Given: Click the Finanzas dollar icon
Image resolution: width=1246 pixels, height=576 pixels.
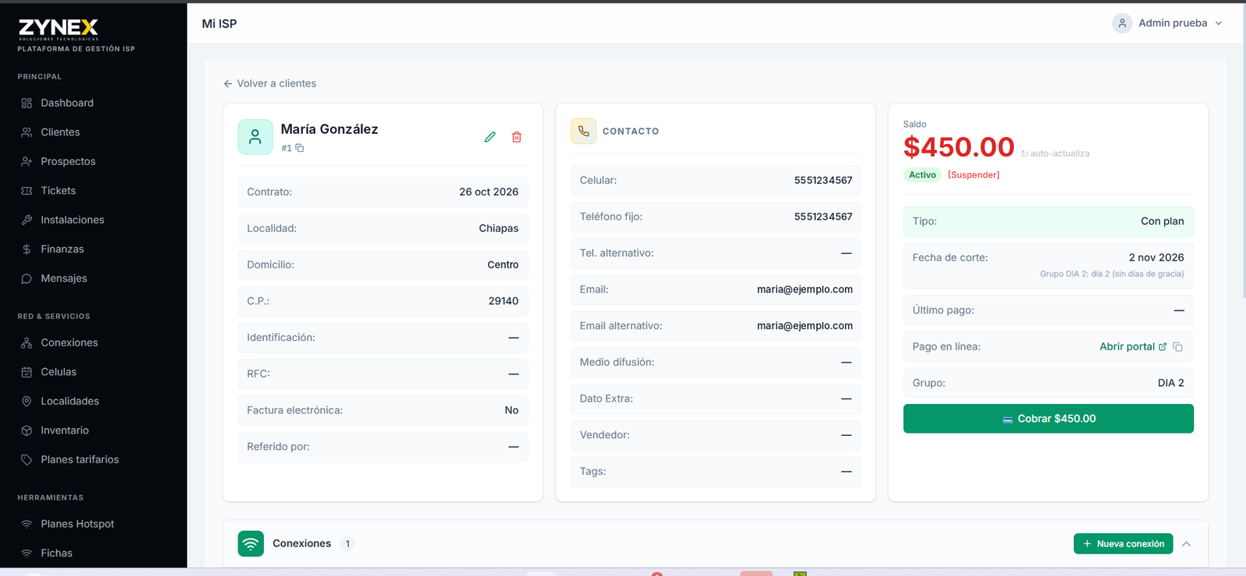Looking at the screenshot, I should (x=26, y=249).
